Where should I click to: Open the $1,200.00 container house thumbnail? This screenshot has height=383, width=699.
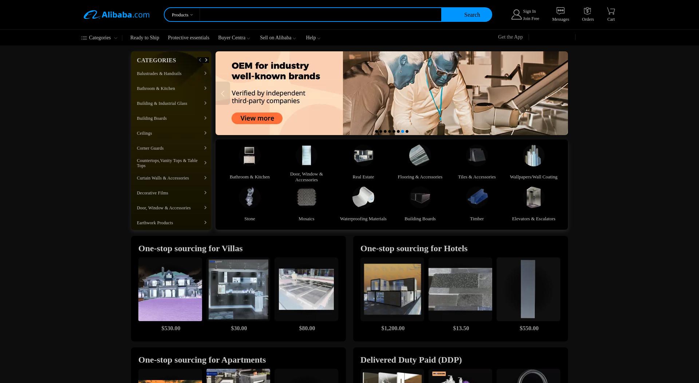tap(392, 289)
